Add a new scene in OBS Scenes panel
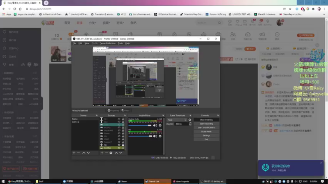This screenshot has height=184, width=328. click(x=74, y=153)
